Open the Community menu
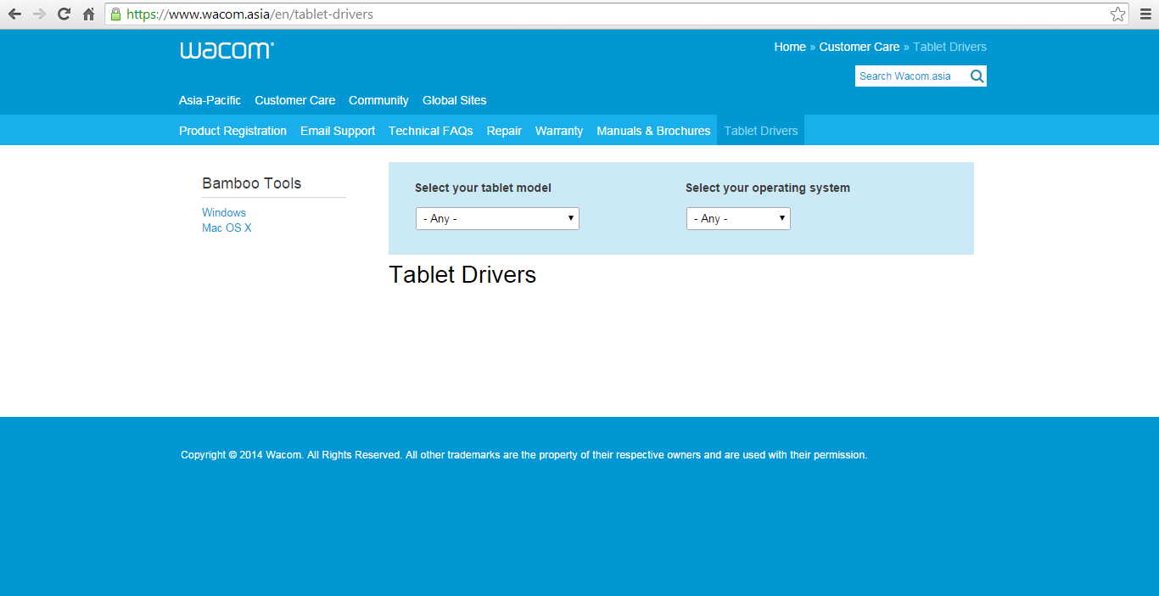This screenshot has height=596, width=1159. (x=378, y=100)
